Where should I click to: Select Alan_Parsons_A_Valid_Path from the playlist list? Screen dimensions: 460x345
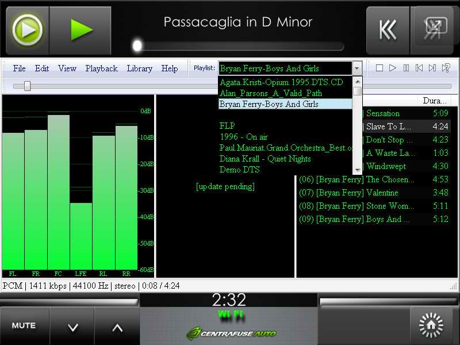point(270,93)
